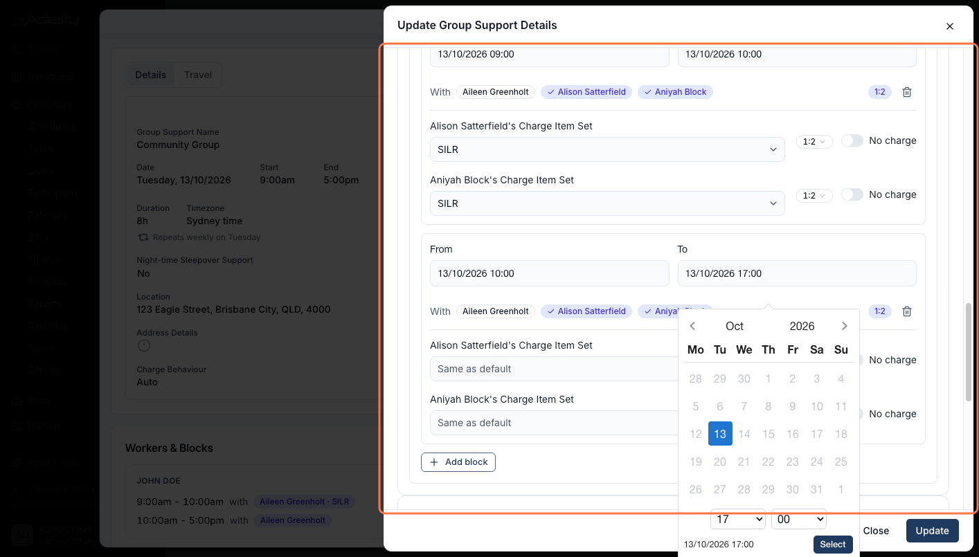Open Aniyah Block's 'Same as default' dropdown
Viewport: 979px width, 557px height.
point(555,423)
